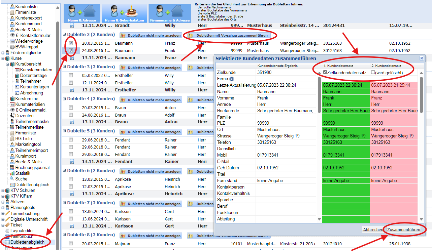Screen dimensions: 432x251
Task: Click the save disk icon in the Ersthelfer summary row
Action: pyautogui.click(x=72, y=90)
